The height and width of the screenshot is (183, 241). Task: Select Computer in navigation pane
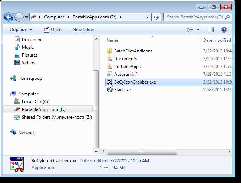(x=28, y=94)
